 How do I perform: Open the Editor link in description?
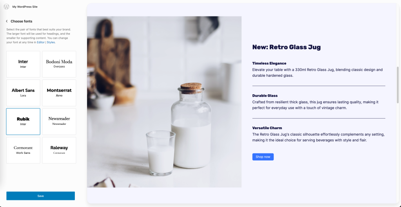point(41,42)
